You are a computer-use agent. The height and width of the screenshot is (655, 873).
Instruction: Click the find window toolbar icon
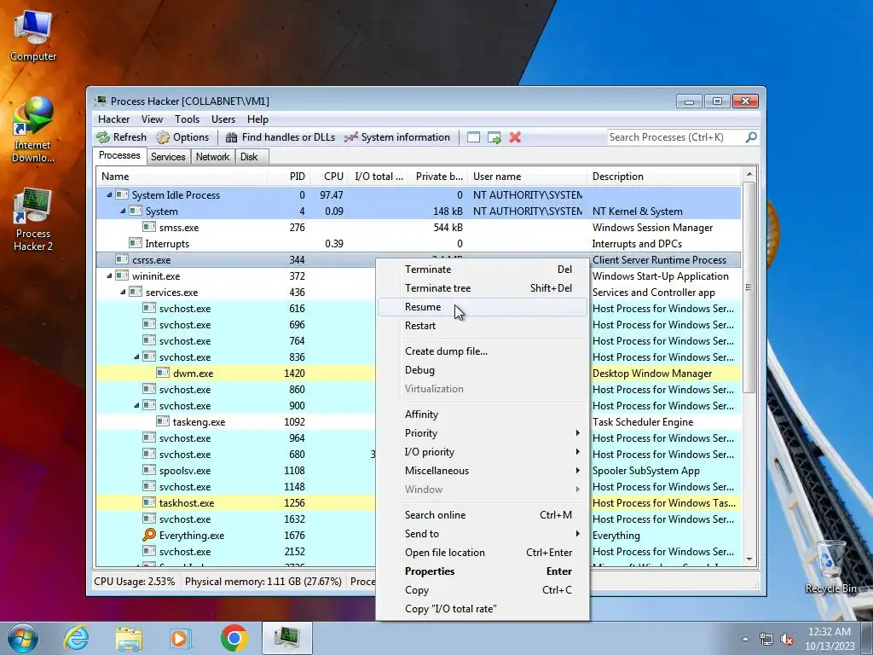point(473,137)
